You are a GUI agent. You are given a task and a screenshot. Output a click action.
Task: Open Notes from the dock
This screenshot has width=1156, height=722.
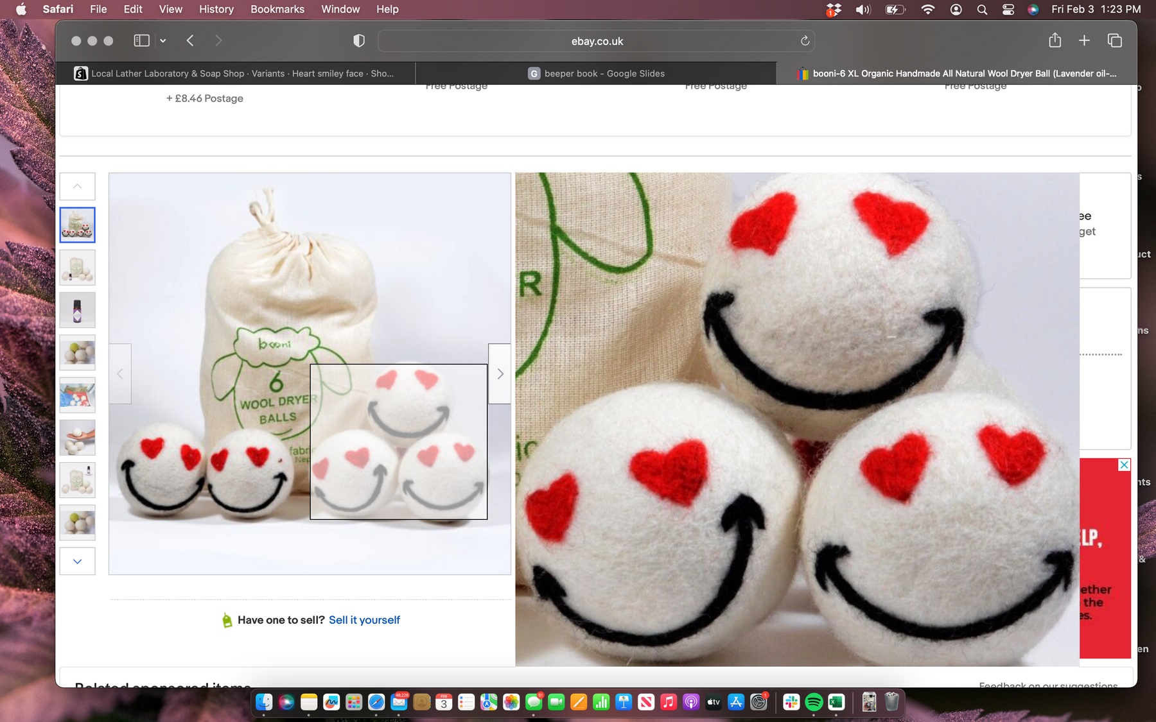point(309,702)
